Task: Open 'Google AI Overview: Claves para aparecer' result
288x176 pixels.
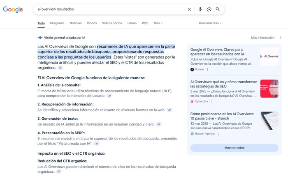Action: coord(217,52)
